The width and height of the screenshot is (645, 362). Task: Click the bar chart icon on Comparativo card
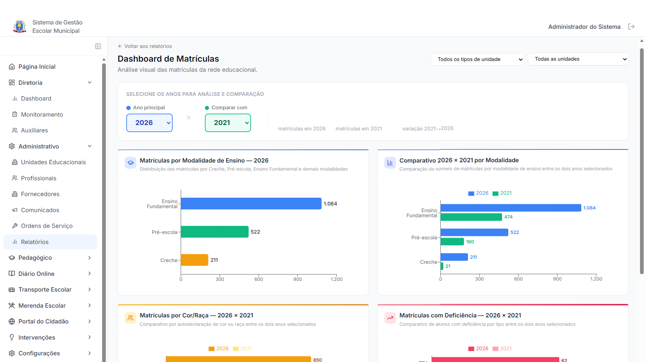tap(390, 163)
